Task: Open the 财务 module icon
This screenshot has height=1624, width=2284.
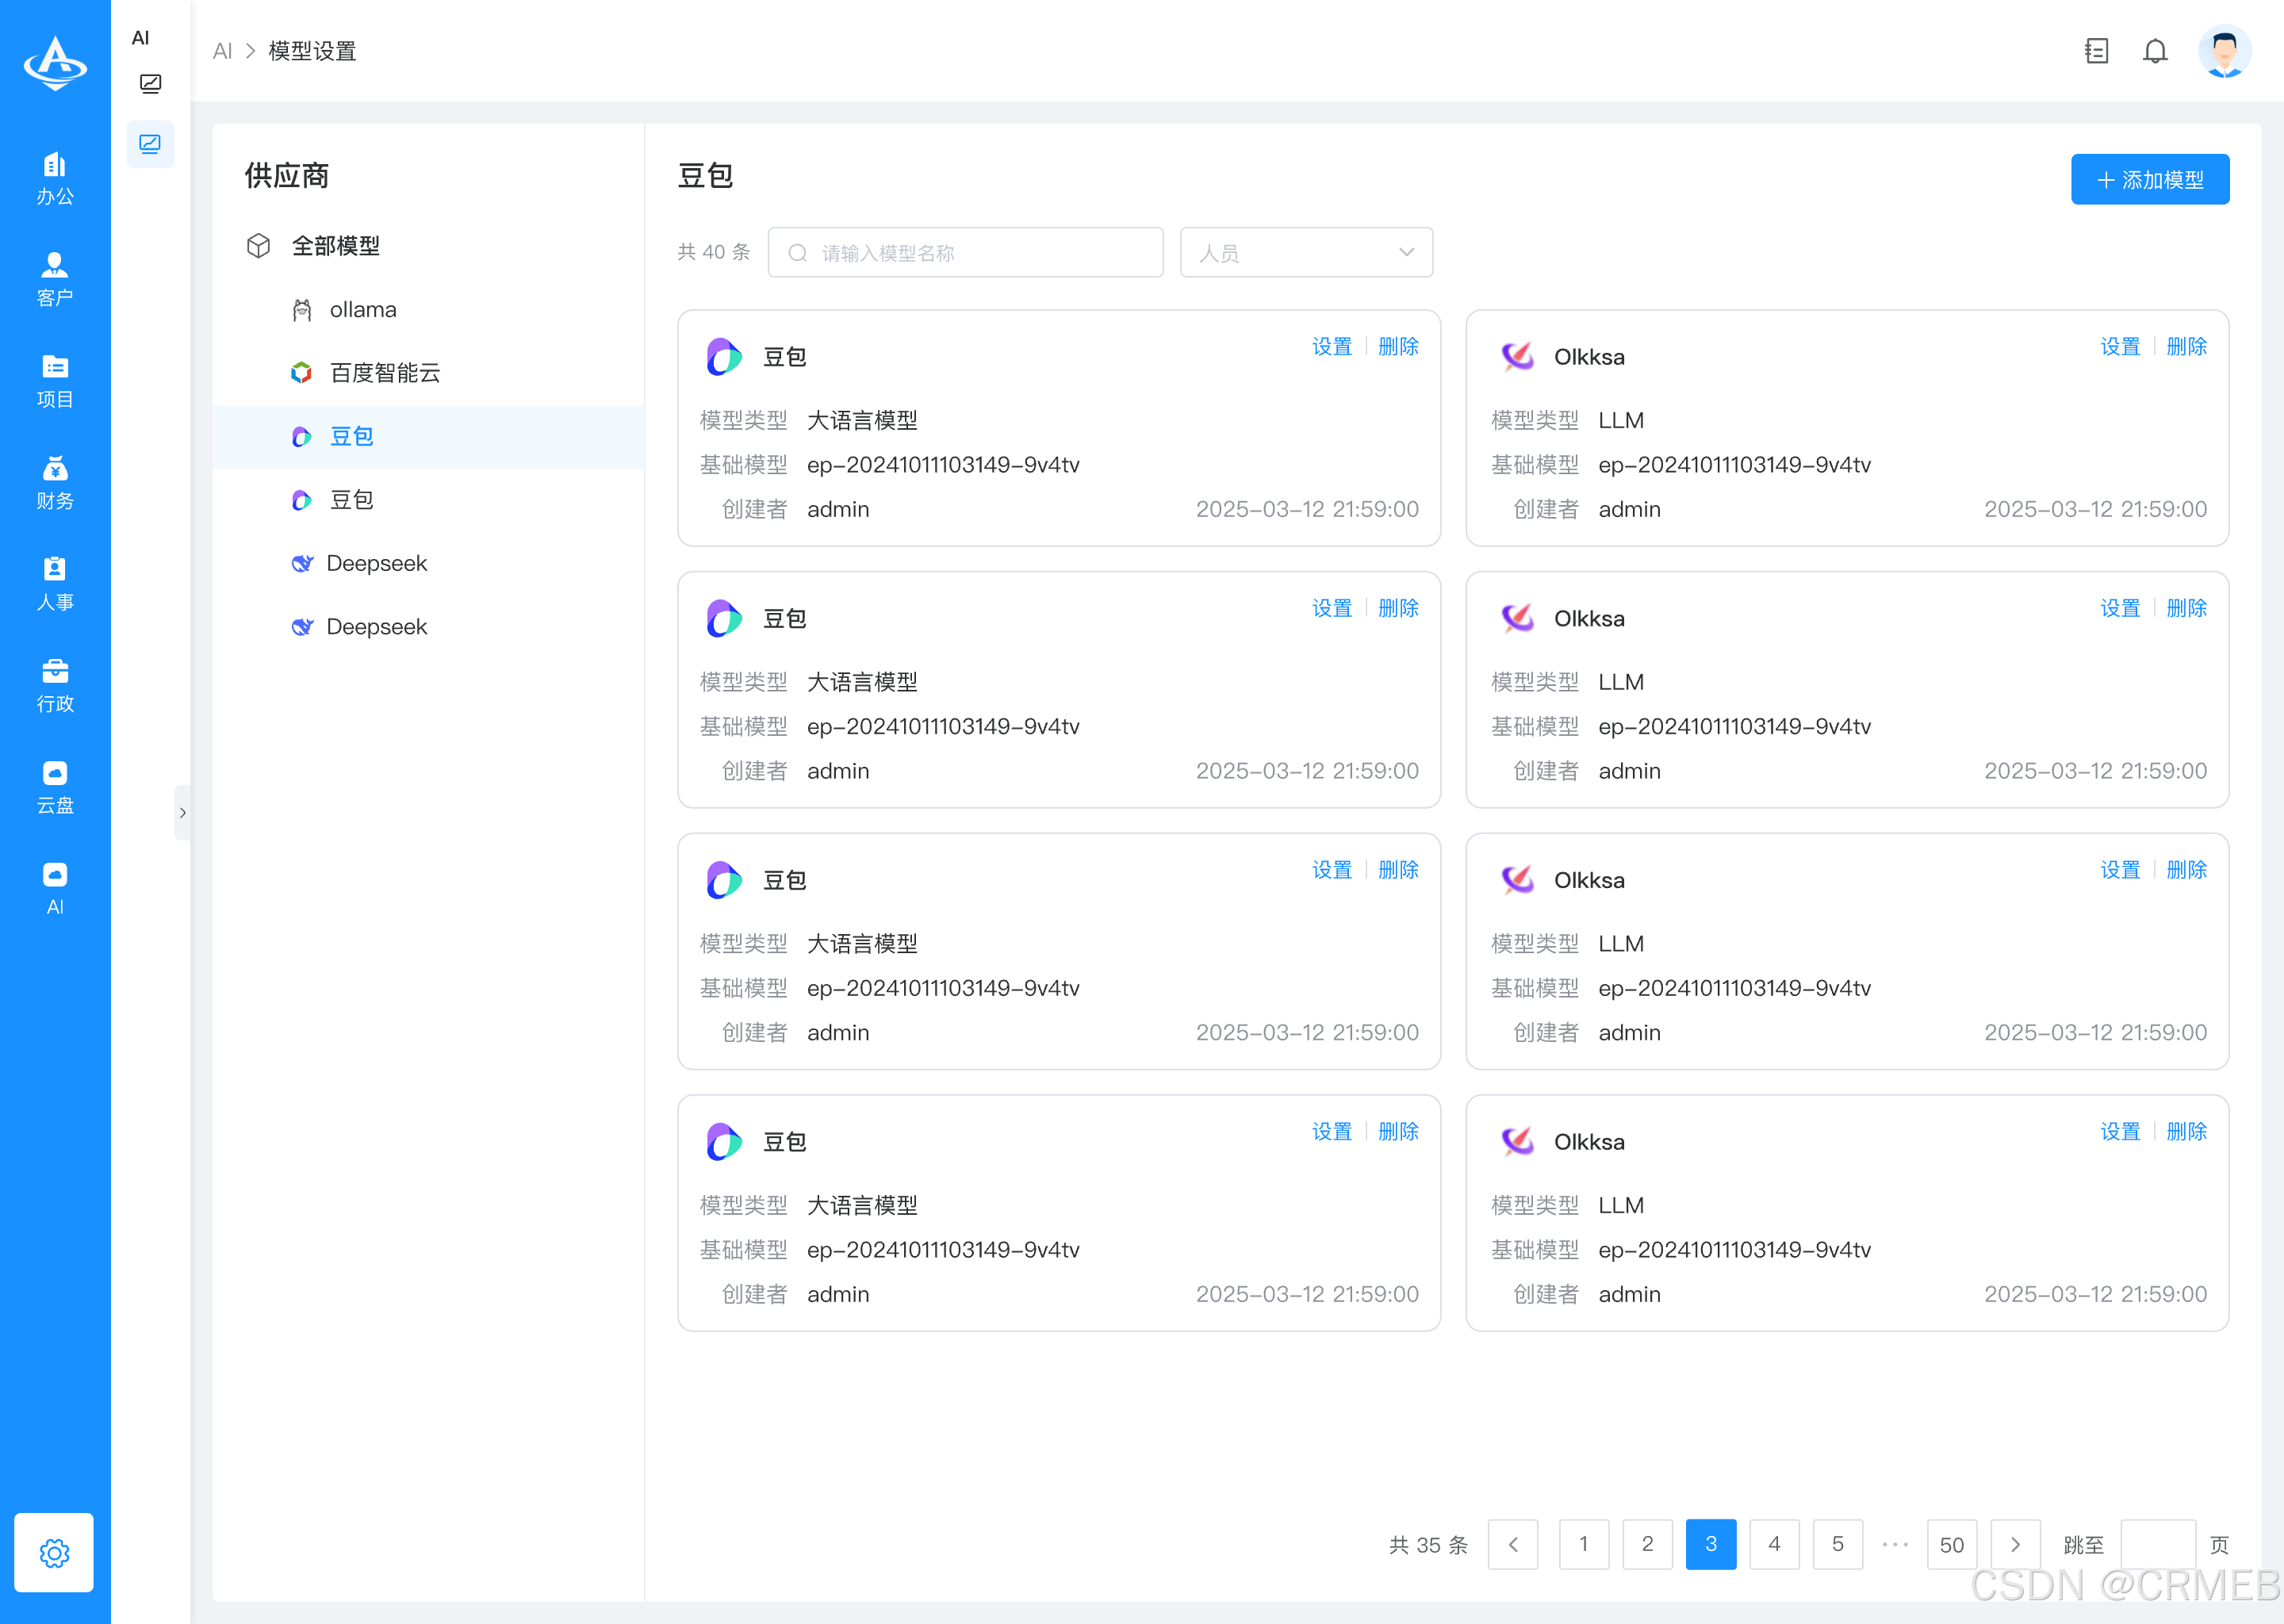Action: click(x=55, y=482)
